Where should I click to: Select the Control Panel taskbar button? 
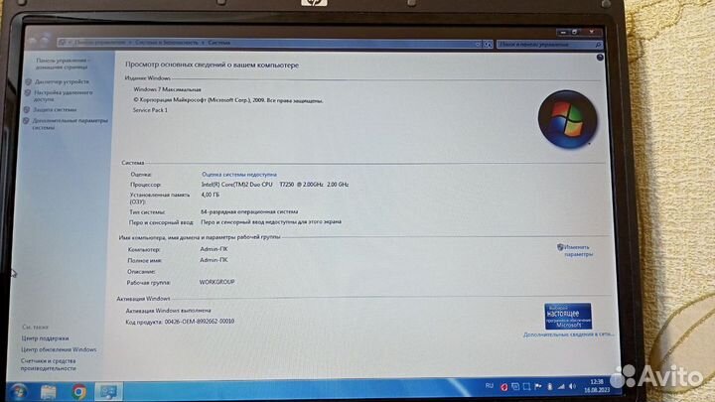[108, 391]
